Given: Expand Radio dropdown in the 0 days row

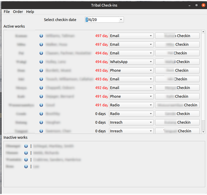Looking at the screenshot, I should coord(131,114).
